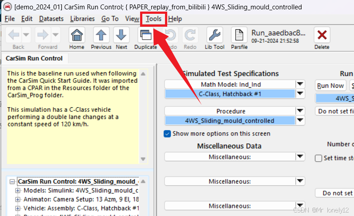354x216 pixels.
Task: Select Models: Simulink tree row
Action: point(81,191)
